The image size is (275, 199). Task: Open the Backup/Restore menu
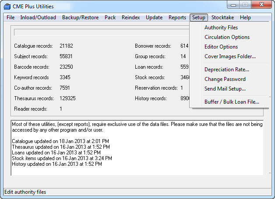pos(80,17)
